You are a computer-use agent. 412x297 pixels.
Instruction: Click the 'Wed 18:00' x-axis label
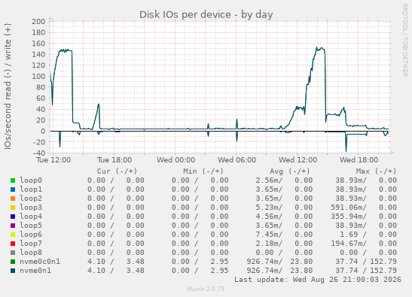359,160
